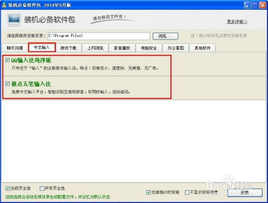Close the 装机必备软件包 window
The height and width of the screenshot is (203, 268).
click(263, 5)
